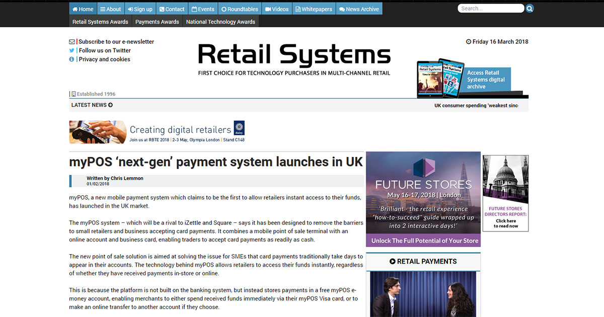This screenshot has height=317, width=604.
Task: Click author name Chris Lemmon
Action: (127, 178)
